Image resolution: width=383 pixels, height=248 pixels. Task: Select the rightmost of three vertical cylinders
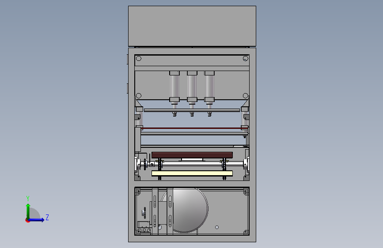(x=209, y=86)
